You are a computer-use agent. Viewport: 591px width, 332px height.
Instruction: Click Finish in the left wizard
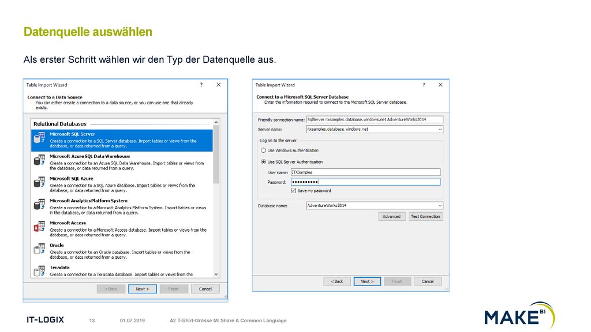click(174, 289)
